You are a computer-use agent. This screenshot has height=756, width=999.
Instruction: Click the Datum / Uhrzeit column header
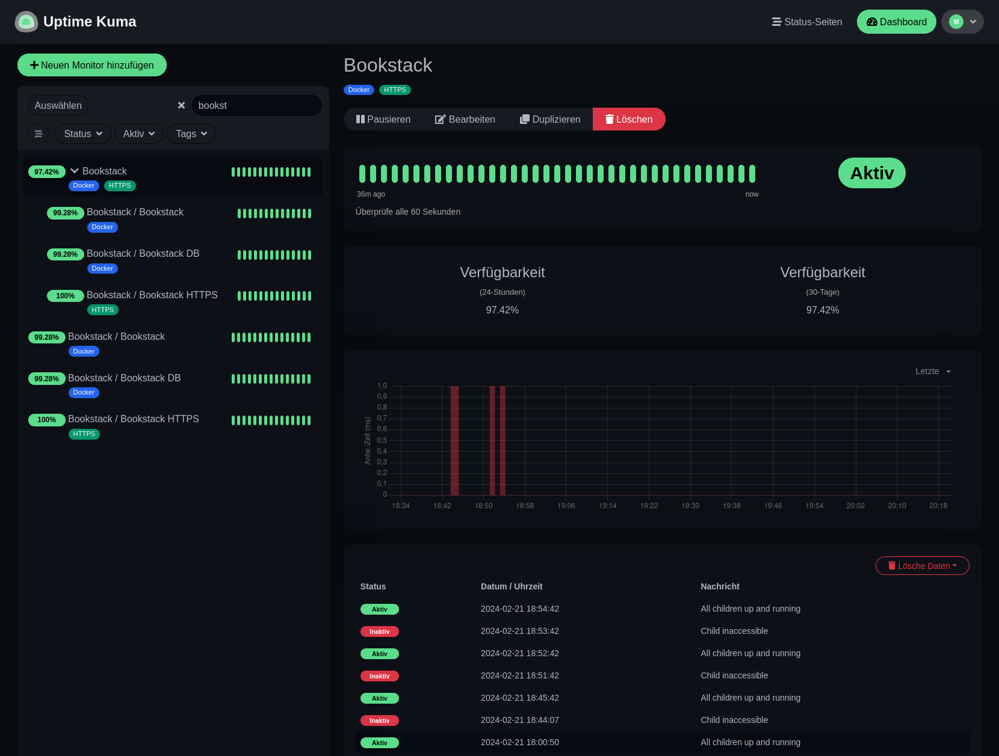(x=512, y=586)
